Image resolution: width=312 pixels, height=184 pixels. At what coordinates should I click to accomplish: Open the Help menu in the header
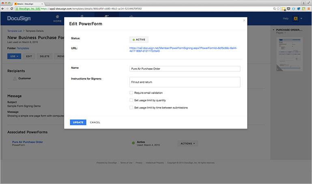(x=286, y=19)
